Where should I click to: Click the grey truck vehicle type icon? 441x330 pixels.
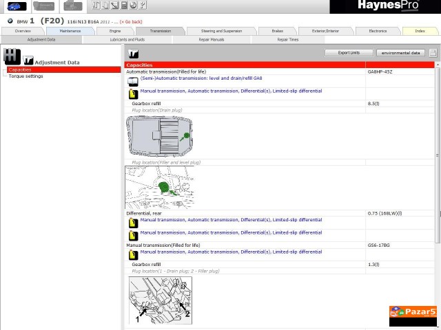72,6
